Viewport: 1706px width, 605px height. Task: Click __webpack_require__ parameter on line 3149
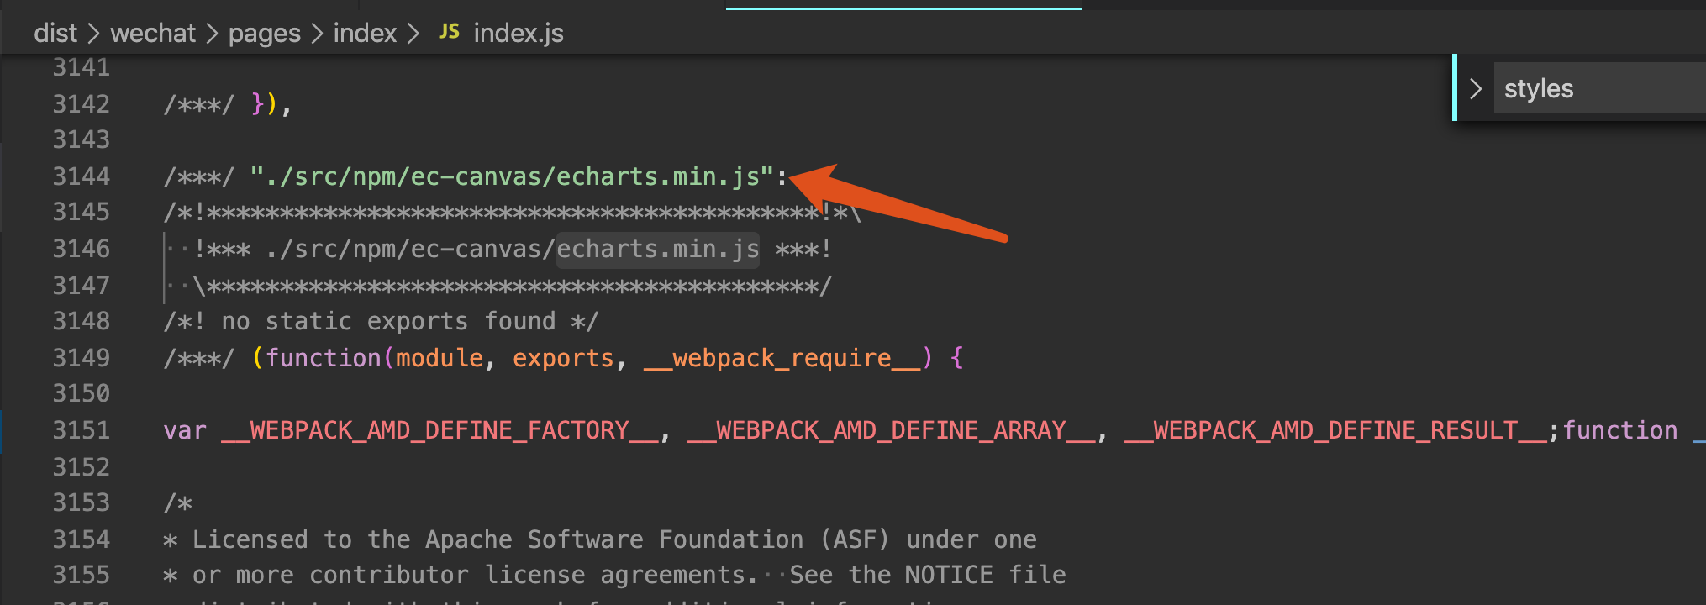coord(782,358)
